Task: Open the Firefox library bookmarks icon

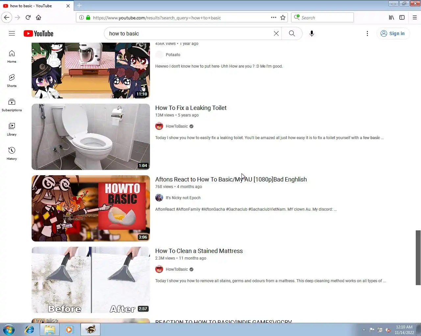Action: coord(391,17)
